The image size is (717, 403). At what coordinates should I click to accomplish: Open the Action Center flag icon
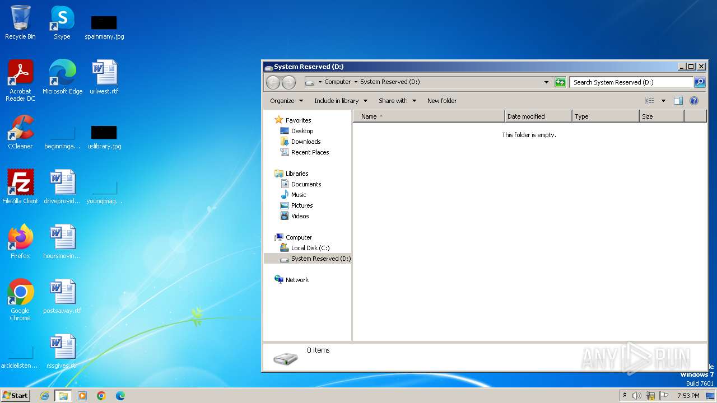point(664,396)
